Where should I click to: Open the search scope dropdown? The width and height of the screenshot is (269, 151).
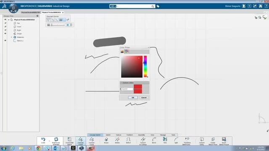113,6
